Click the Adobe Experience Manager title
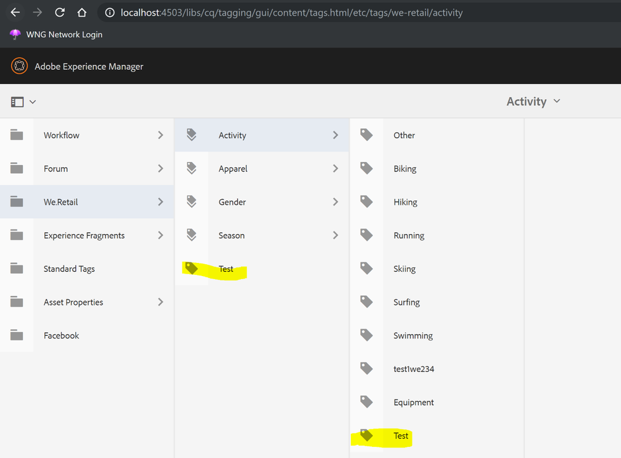The height and width of the screenshot is (458, 621). pyautogui.click(x=89, y=67)
